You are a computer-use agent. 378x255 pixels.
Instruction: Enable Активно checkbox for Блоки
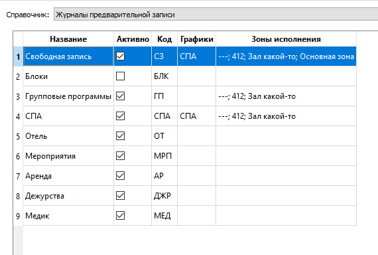click(120, 76)
